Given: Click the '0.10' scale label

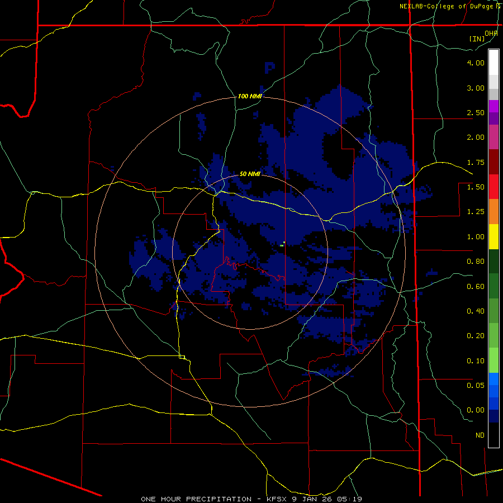Looking at the screenshot, I should pyautogui.click(x=476, y=361).
